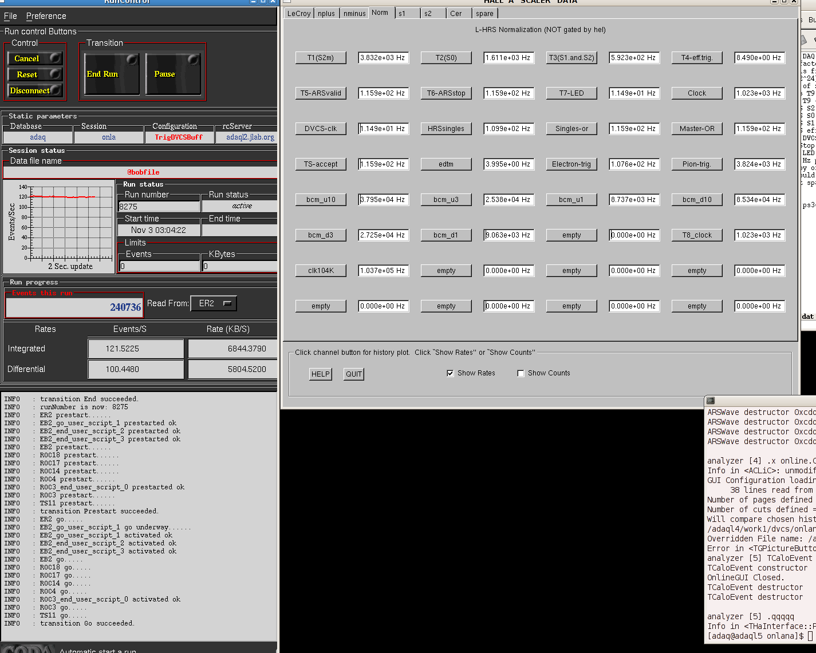Switch to the spare tab
Image resolution: width=816 pixels, height=653 pixels.
point(484,13)
